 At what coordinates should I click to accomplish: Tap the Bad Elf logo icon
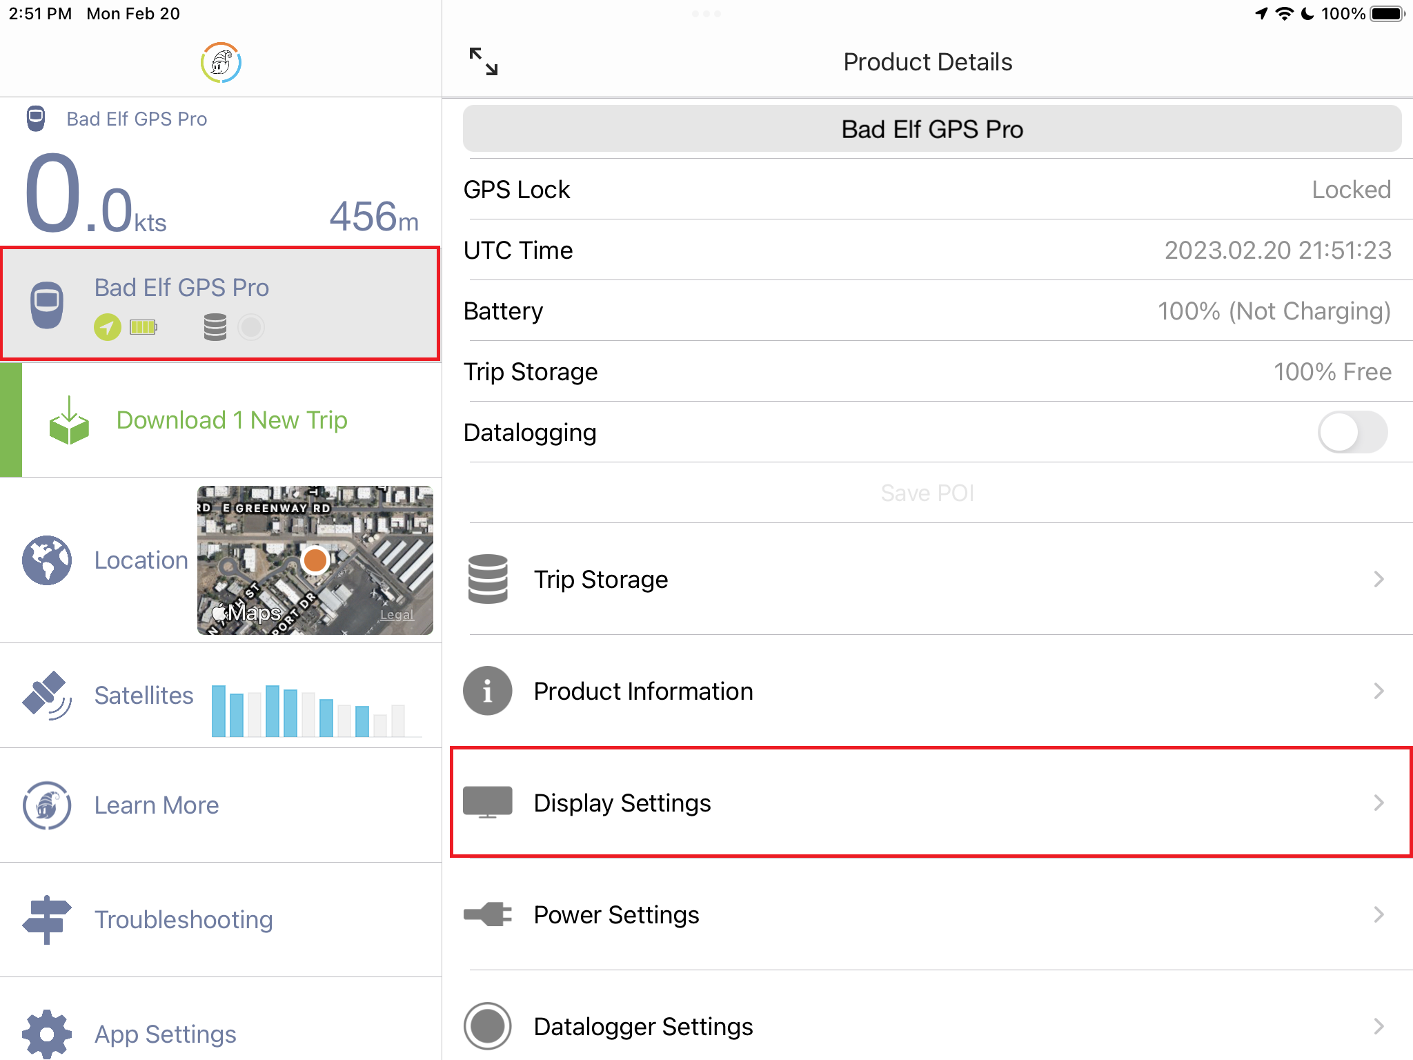click(x=221, y=63)
